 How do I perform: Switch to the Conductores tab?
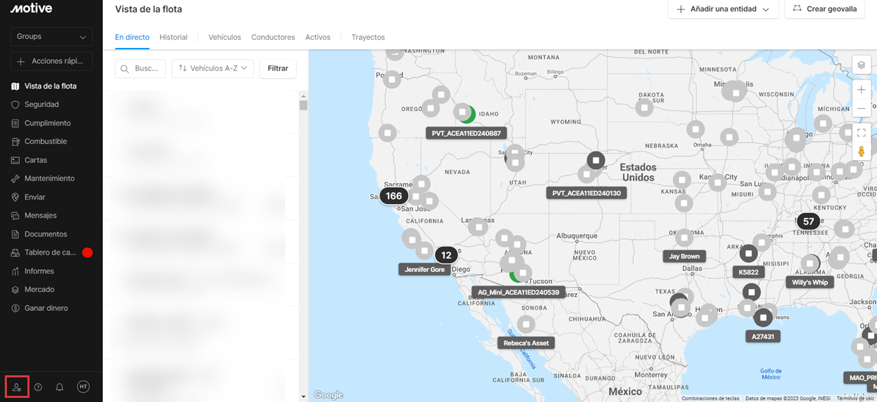click(273, 37)
